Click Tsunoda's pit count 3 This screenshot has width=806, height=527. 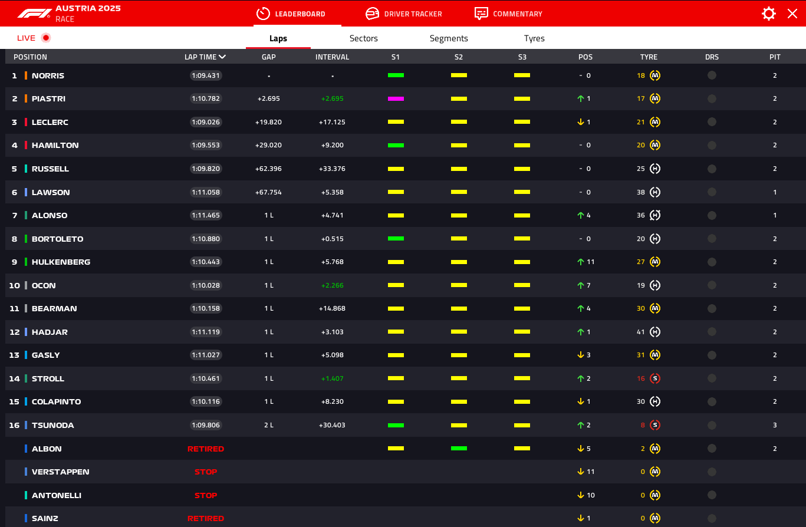click(775, 425)
